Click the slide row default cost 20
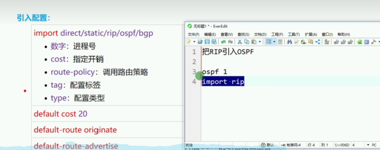 click(x=60, y=114)
